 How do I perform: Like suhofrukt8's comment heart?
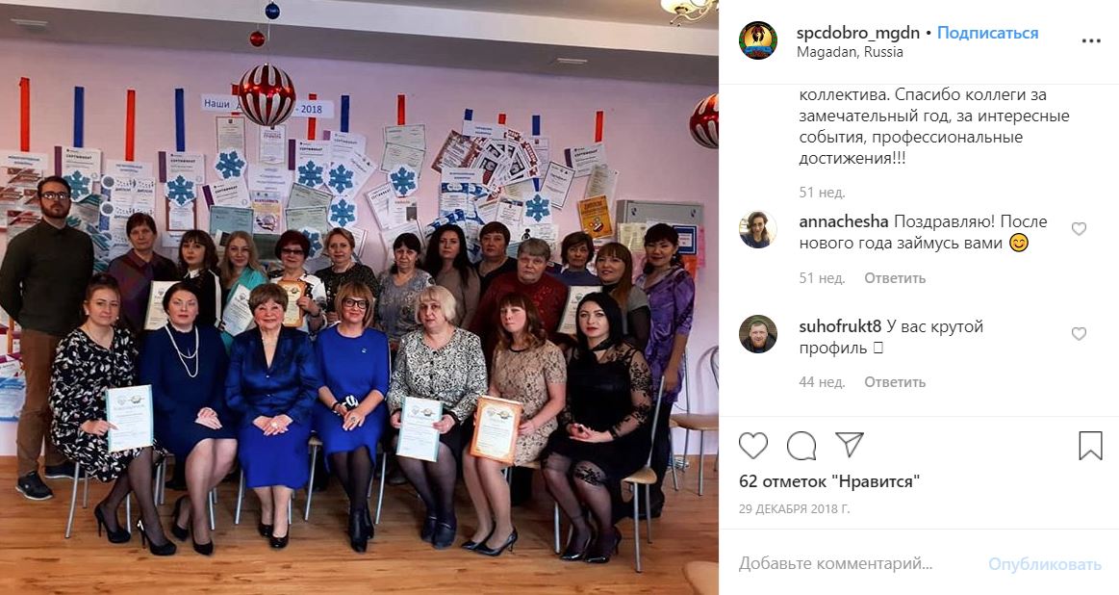[1079, 333]
